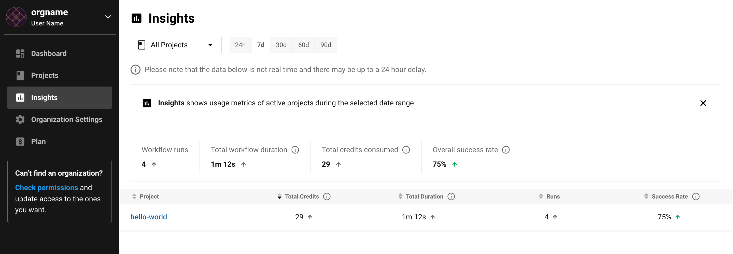Sort table by Success Rate column
Screen dimensions: 733x254
(666, 196)
